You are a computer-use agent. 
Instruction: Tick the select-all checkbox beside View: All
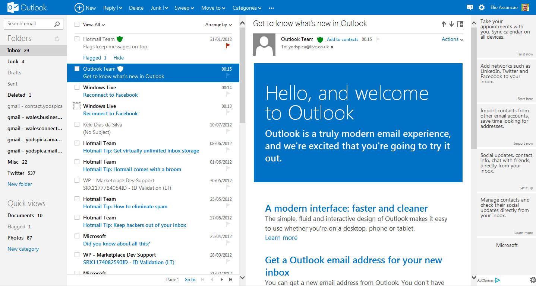tap(77, 25)
